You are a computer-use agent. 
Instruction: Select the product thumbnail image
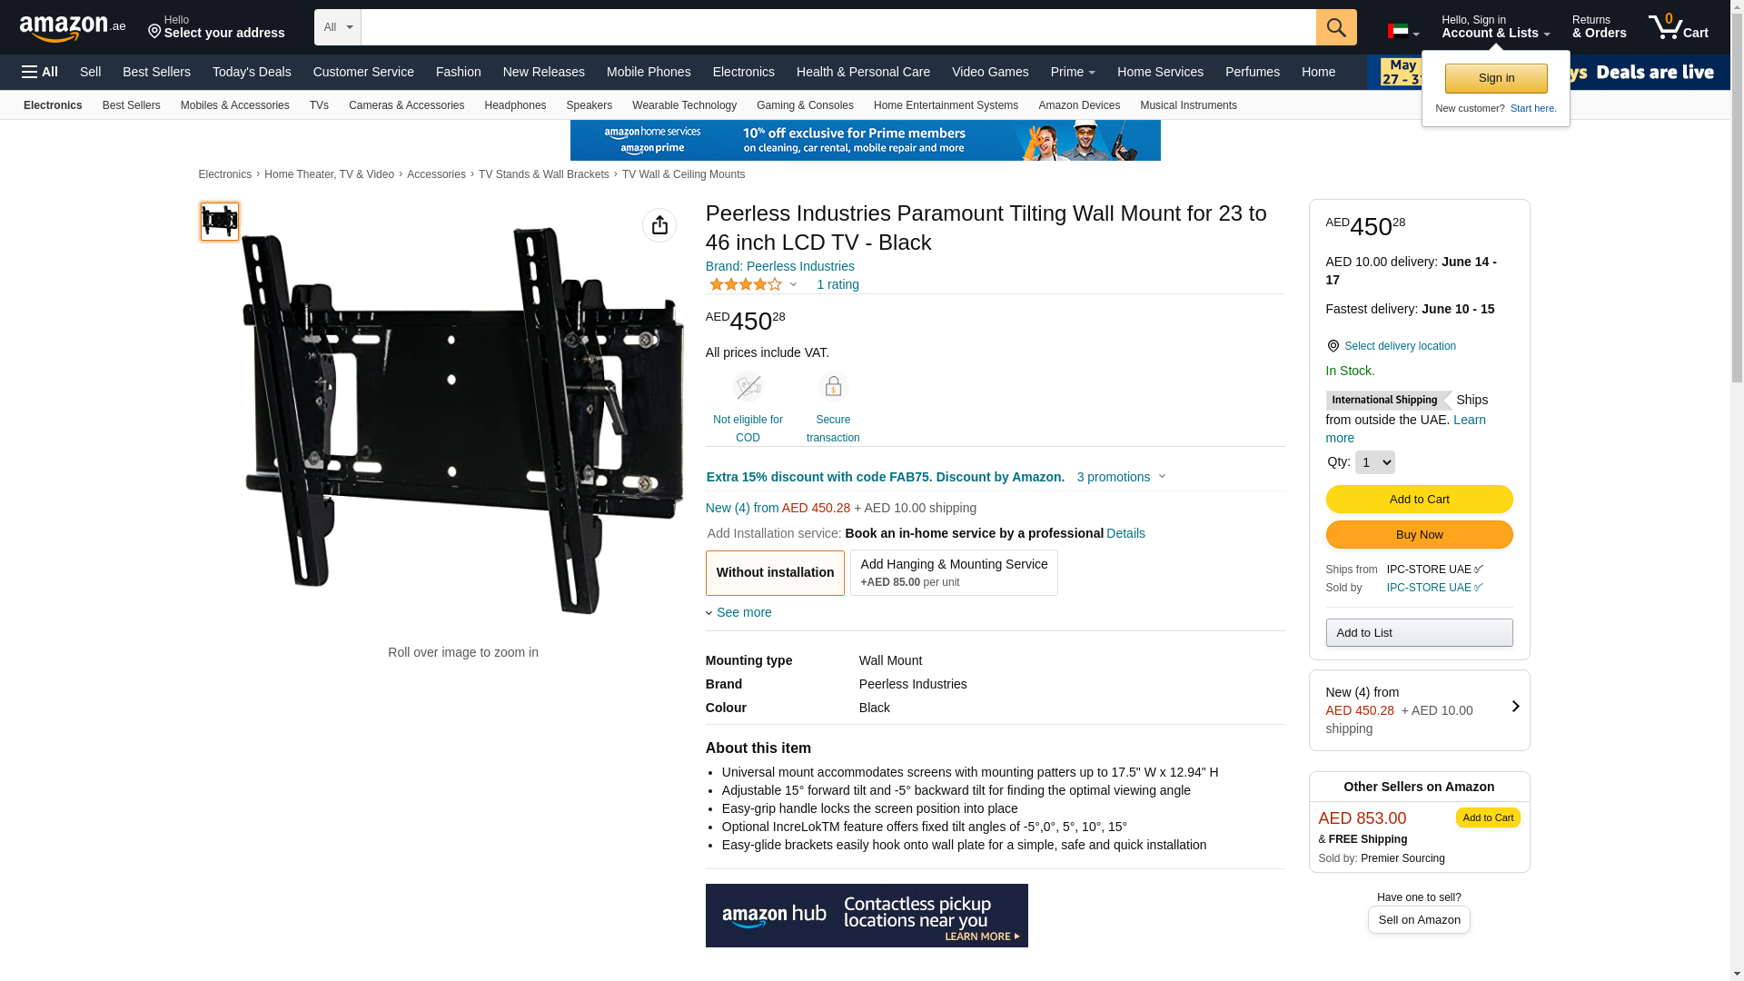pyautogui.click(x=220, y=222)
